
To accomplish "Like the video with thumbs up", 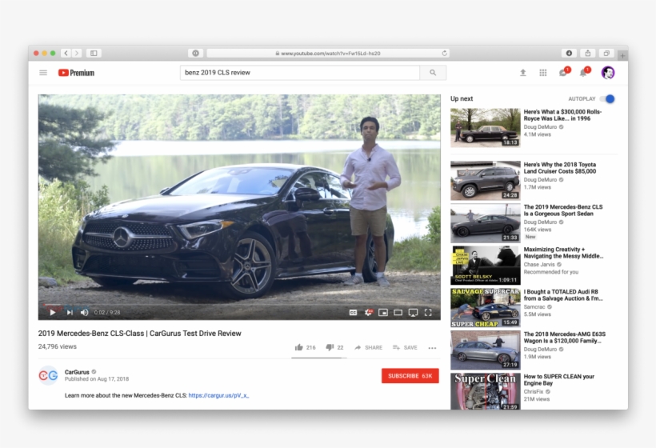I will (x=299, y=347).
